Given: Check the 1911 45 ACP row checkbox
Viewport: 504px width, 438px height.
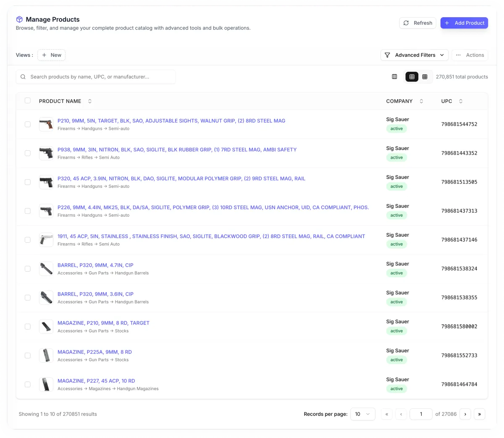Looking at the screenshot, I should coord(28,240).
